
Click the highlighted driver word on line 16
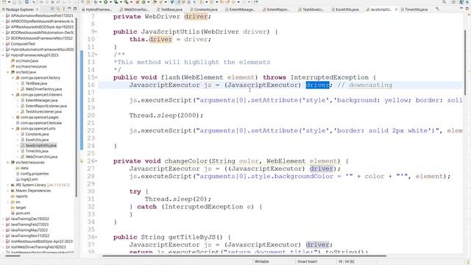(x=317, y=85)
